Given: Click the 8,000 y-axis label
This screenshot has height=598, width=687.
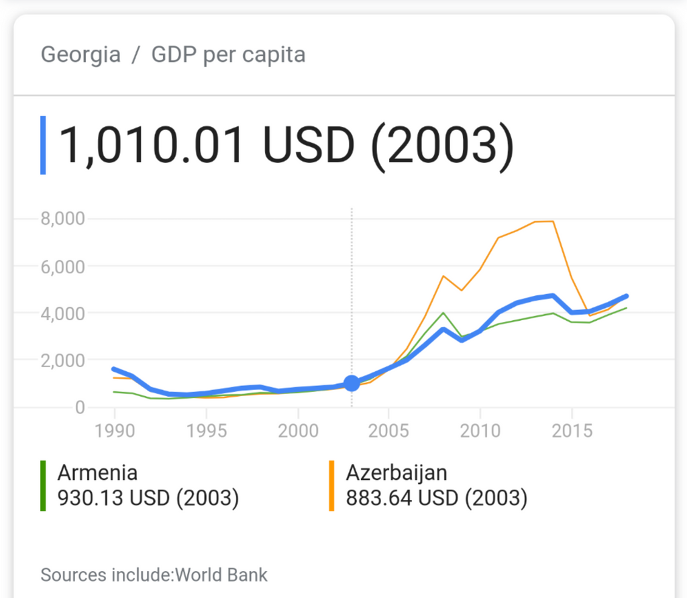Looking at the screenshot, I should [x=62, y=218].
